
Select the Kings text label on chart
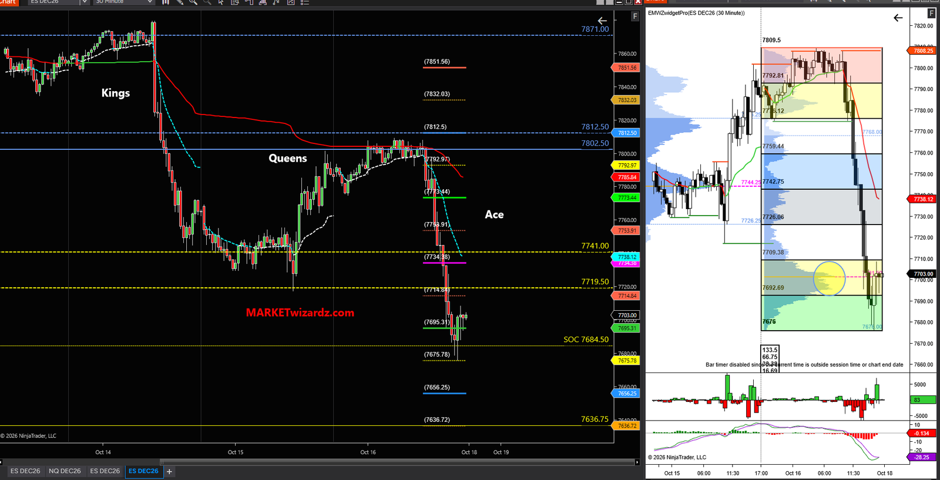pyautogui.click(x=116, y=93)
